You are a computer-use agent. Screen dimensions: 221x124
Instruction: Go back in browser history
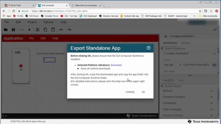(x=4, y=11)
